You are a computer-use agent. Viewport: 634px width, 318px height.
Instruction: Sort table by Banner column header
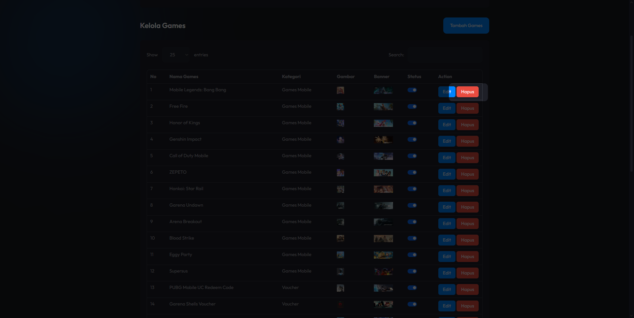point(382,76)
